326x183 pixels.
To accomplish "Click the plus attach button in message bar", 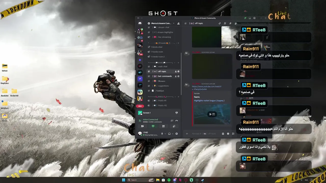I will click(x=187, y=134).
